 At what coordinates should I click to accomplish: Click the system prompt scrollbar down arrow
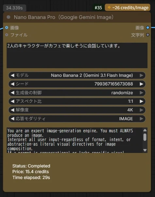pos(145,150)
